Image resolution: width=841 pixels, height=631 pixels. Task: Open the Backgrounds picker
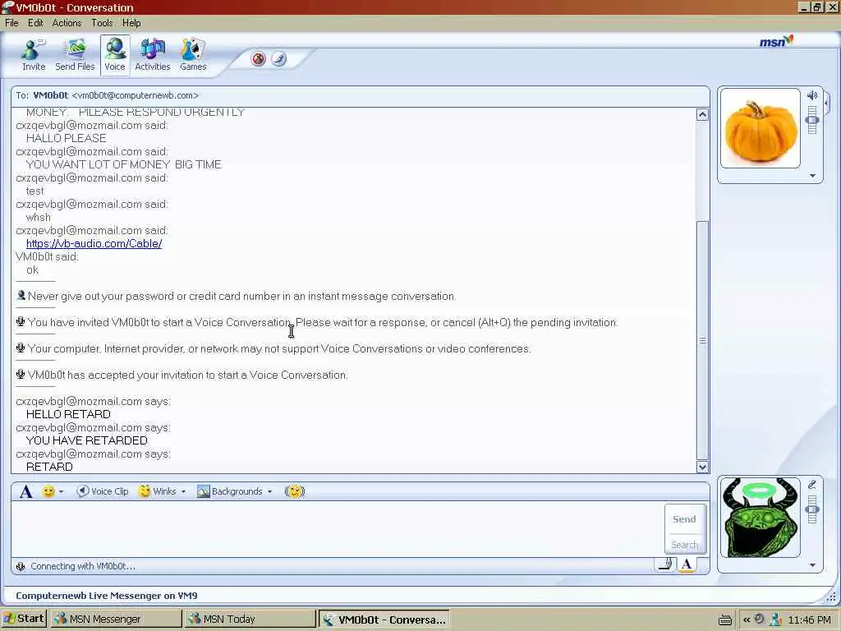pyautogui.click(x=230, y=491)
